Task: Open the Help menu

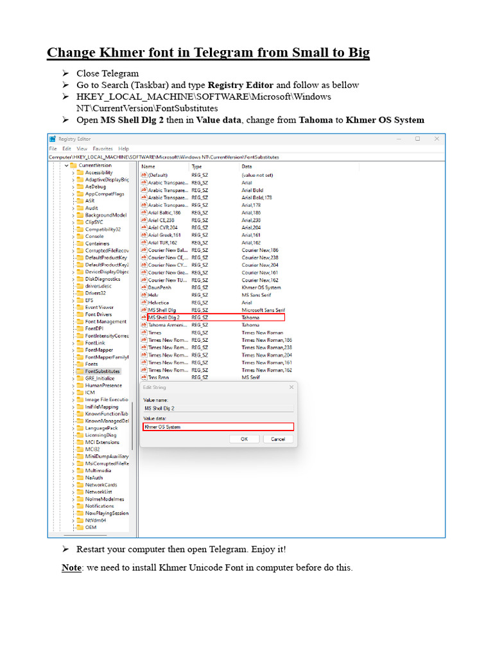Action: point(124,148)
